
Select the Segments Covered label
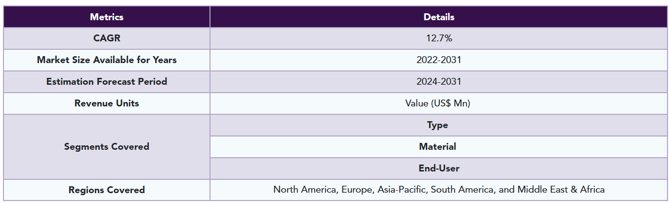107,147
